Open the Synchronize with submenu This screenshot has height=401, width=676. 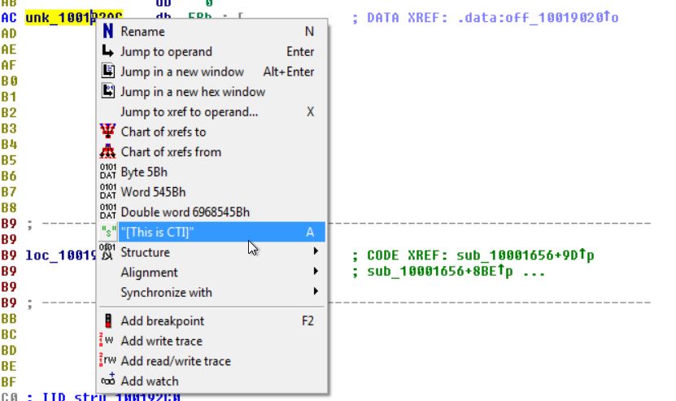pyautogui.click(x=212, y=292)
